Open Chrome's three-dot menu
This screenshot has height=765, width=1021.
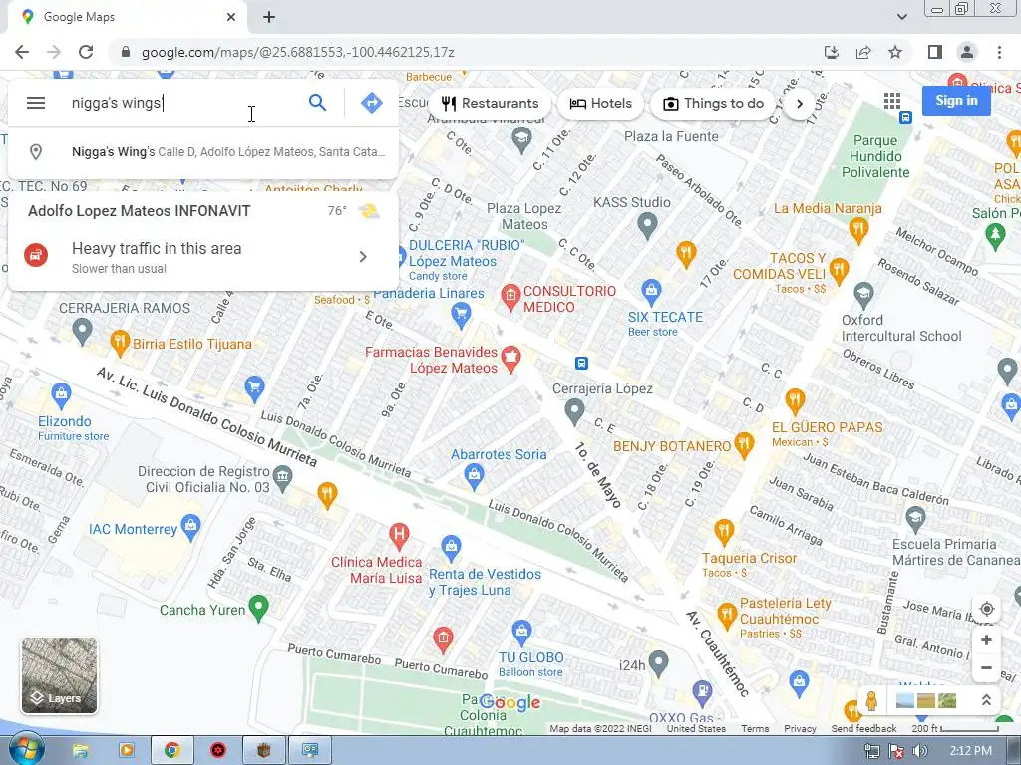[x=999, y=52]
